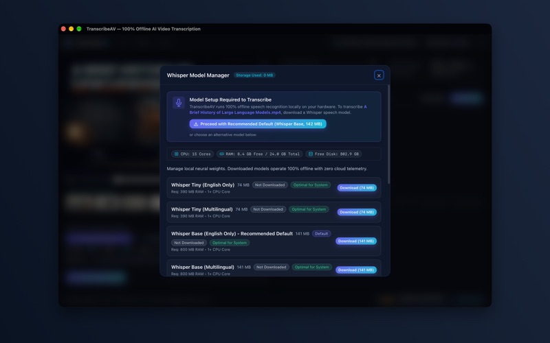The width and height of the screenshot is (550, 343).
Task: Select Whisper Base (English Only) Recommended Default title
Action: tap(232, 233)
